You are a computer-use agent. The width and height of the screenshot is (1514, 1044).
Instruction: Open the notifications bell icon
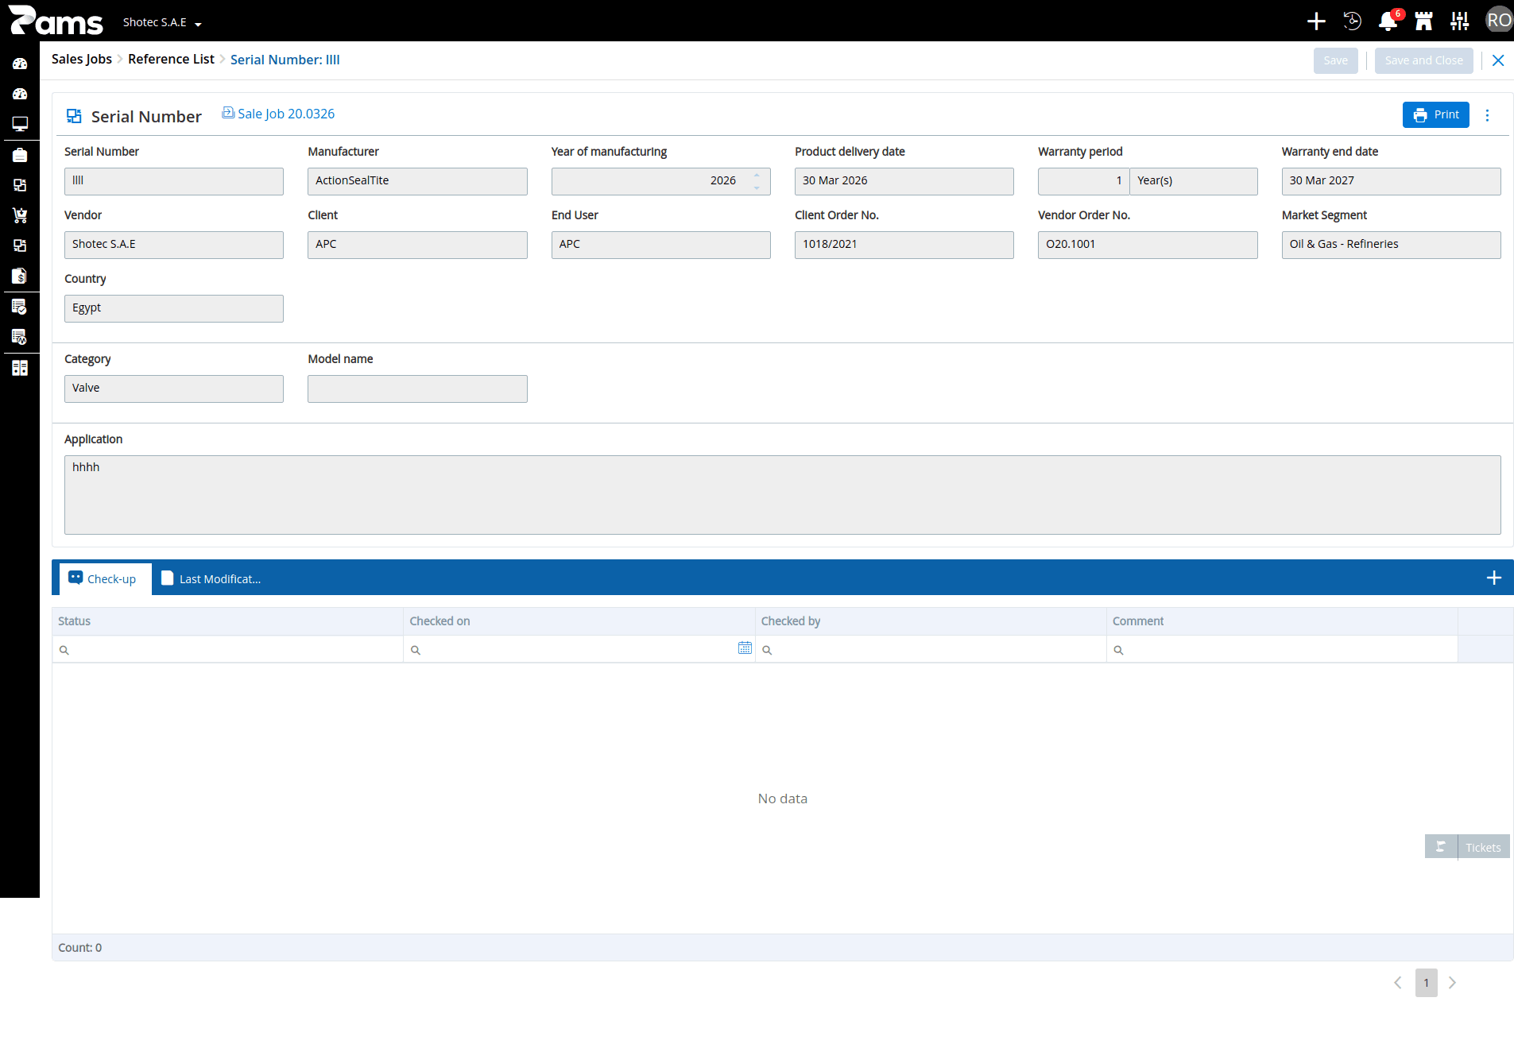pyautogui.click(x=1388, y=21)
